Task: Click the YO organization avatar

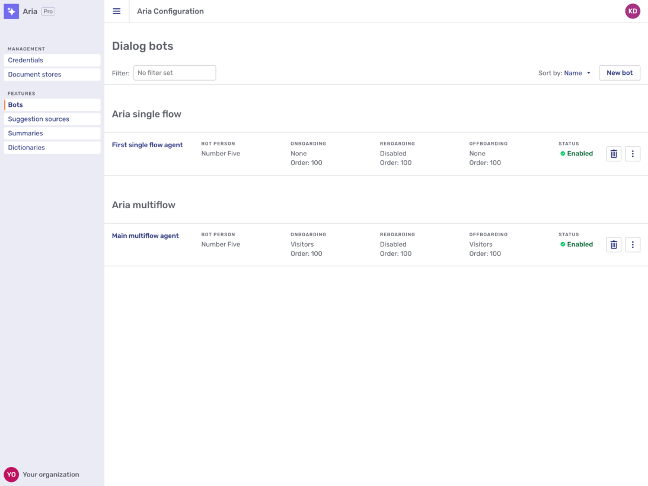Action: tap(12, 474)
